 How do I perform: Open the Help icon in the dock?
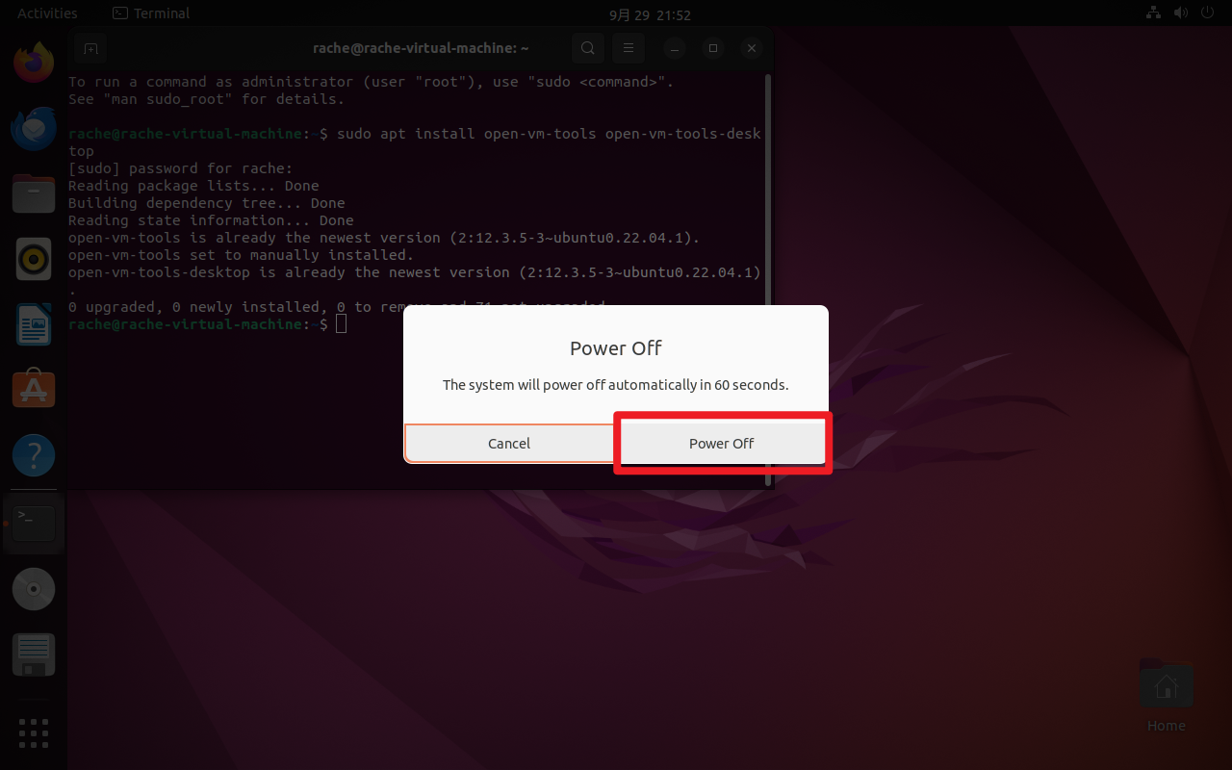point(34,455)
